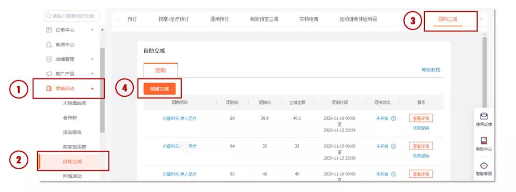Switch to the 到家预定立减 tab
Viewport: 516px width, 192px height.
[x=264, y=19]
